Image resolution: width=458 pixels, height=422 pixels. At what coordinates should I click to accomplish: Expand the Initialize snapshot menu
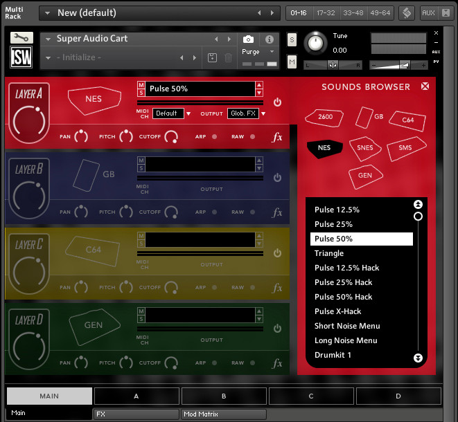49,57
